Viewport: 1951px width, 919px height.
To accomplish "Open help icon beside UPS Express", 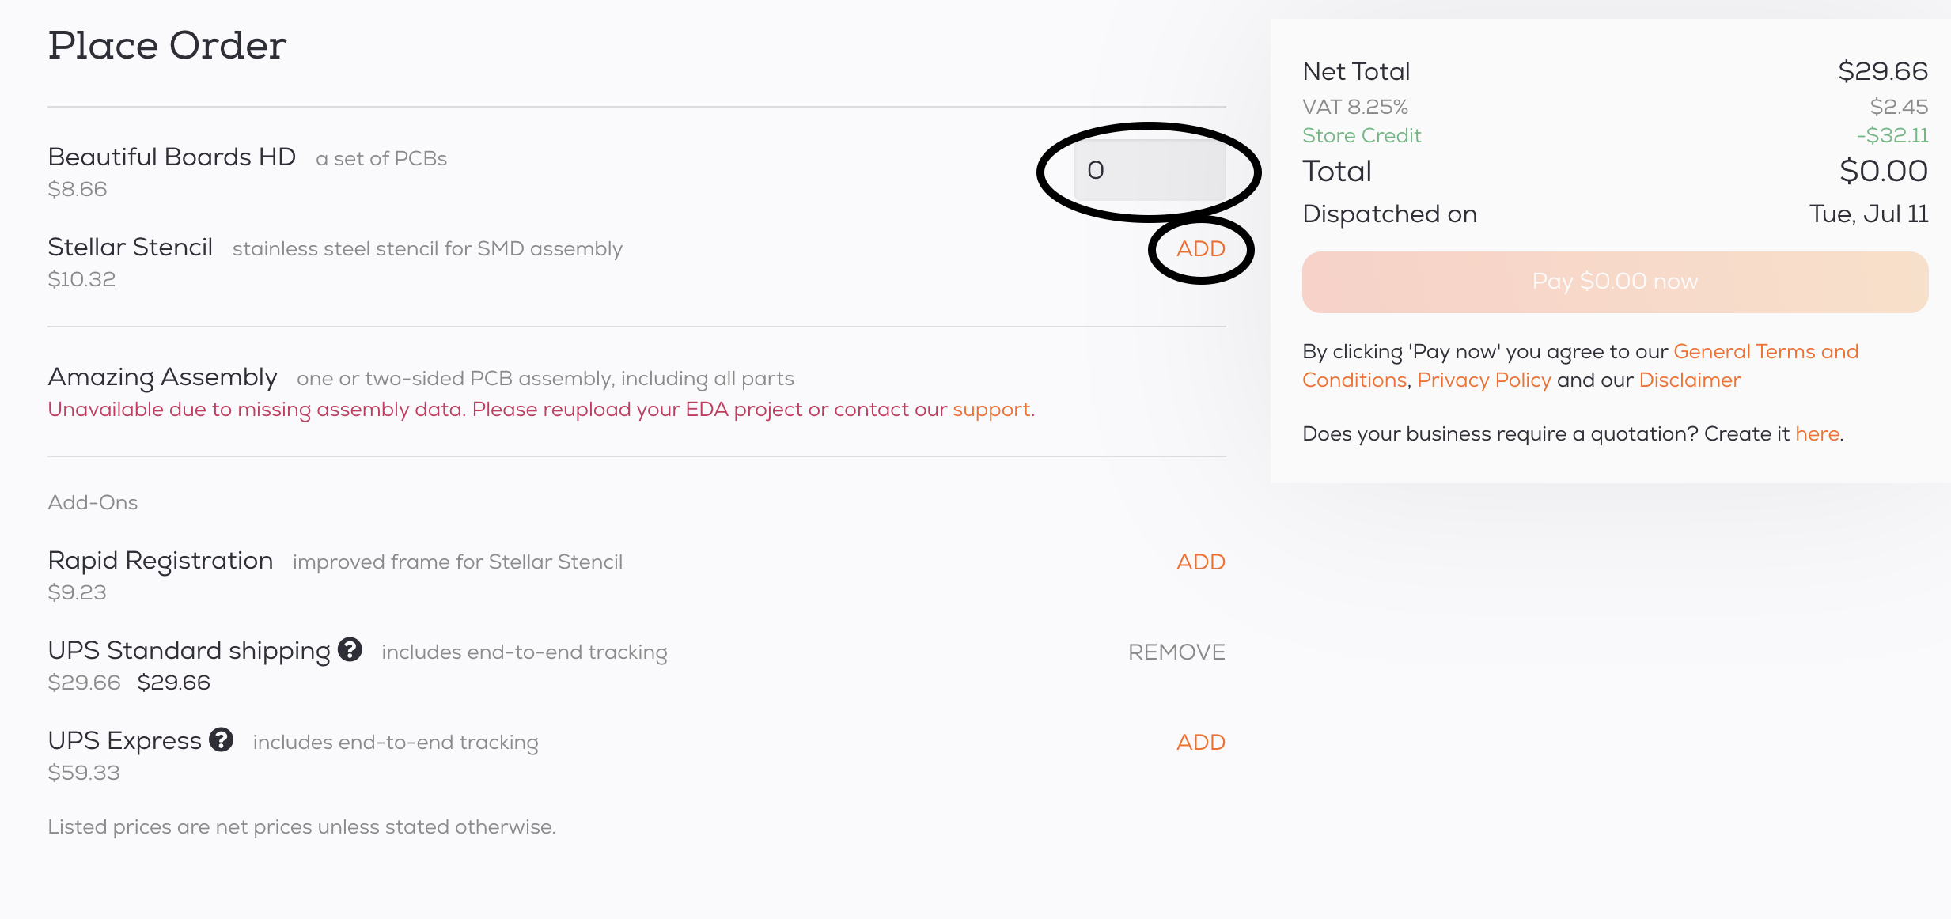I will coord(222,739).
